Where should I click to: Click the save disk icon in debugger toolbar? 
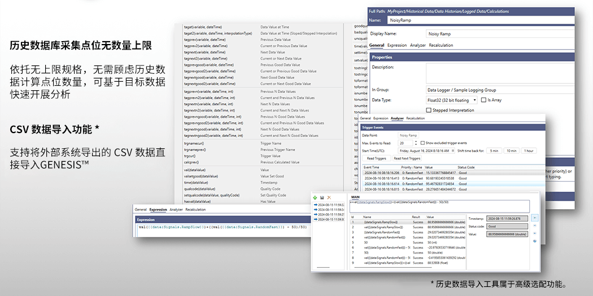click(322, 197)
